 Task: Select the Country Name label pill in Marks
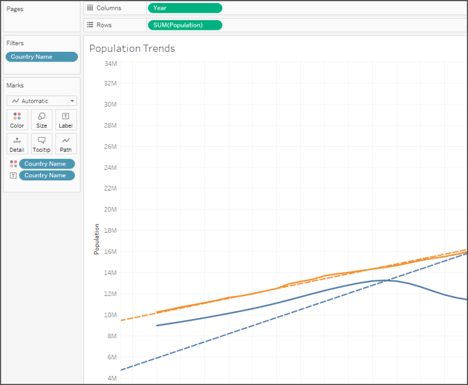coord(47,175)
